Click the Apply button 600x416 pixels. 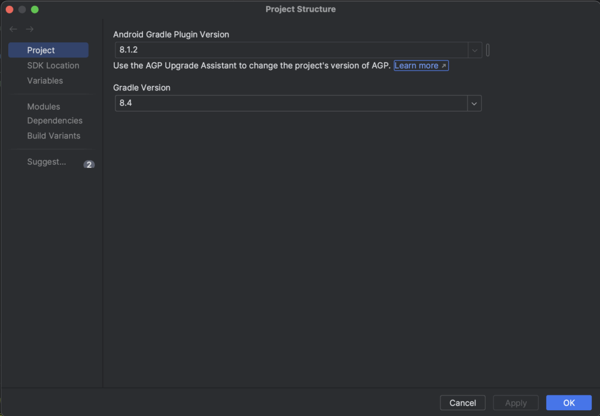516,403
